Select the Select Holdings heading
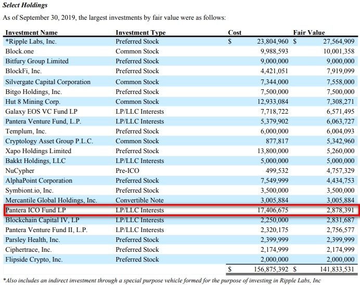 click(x=25, y=6)
